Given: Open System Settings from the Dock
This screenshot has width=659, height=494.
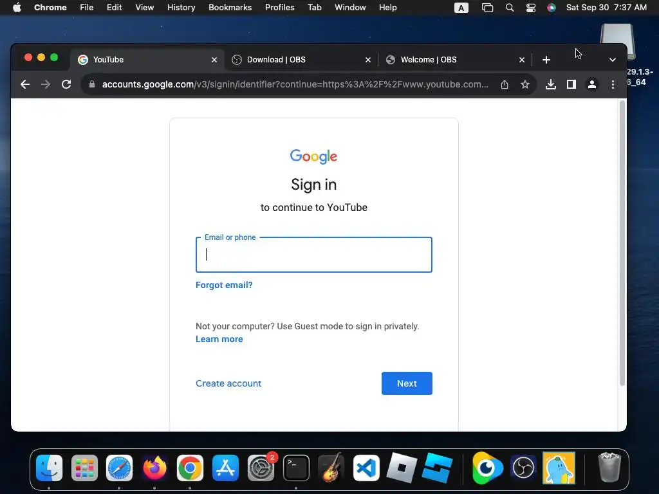Looking at the screenshot, I should (x=261, y=468).
